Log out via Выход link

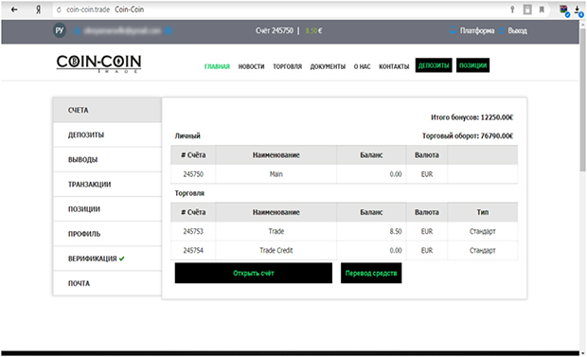click(x=517, y=30)
